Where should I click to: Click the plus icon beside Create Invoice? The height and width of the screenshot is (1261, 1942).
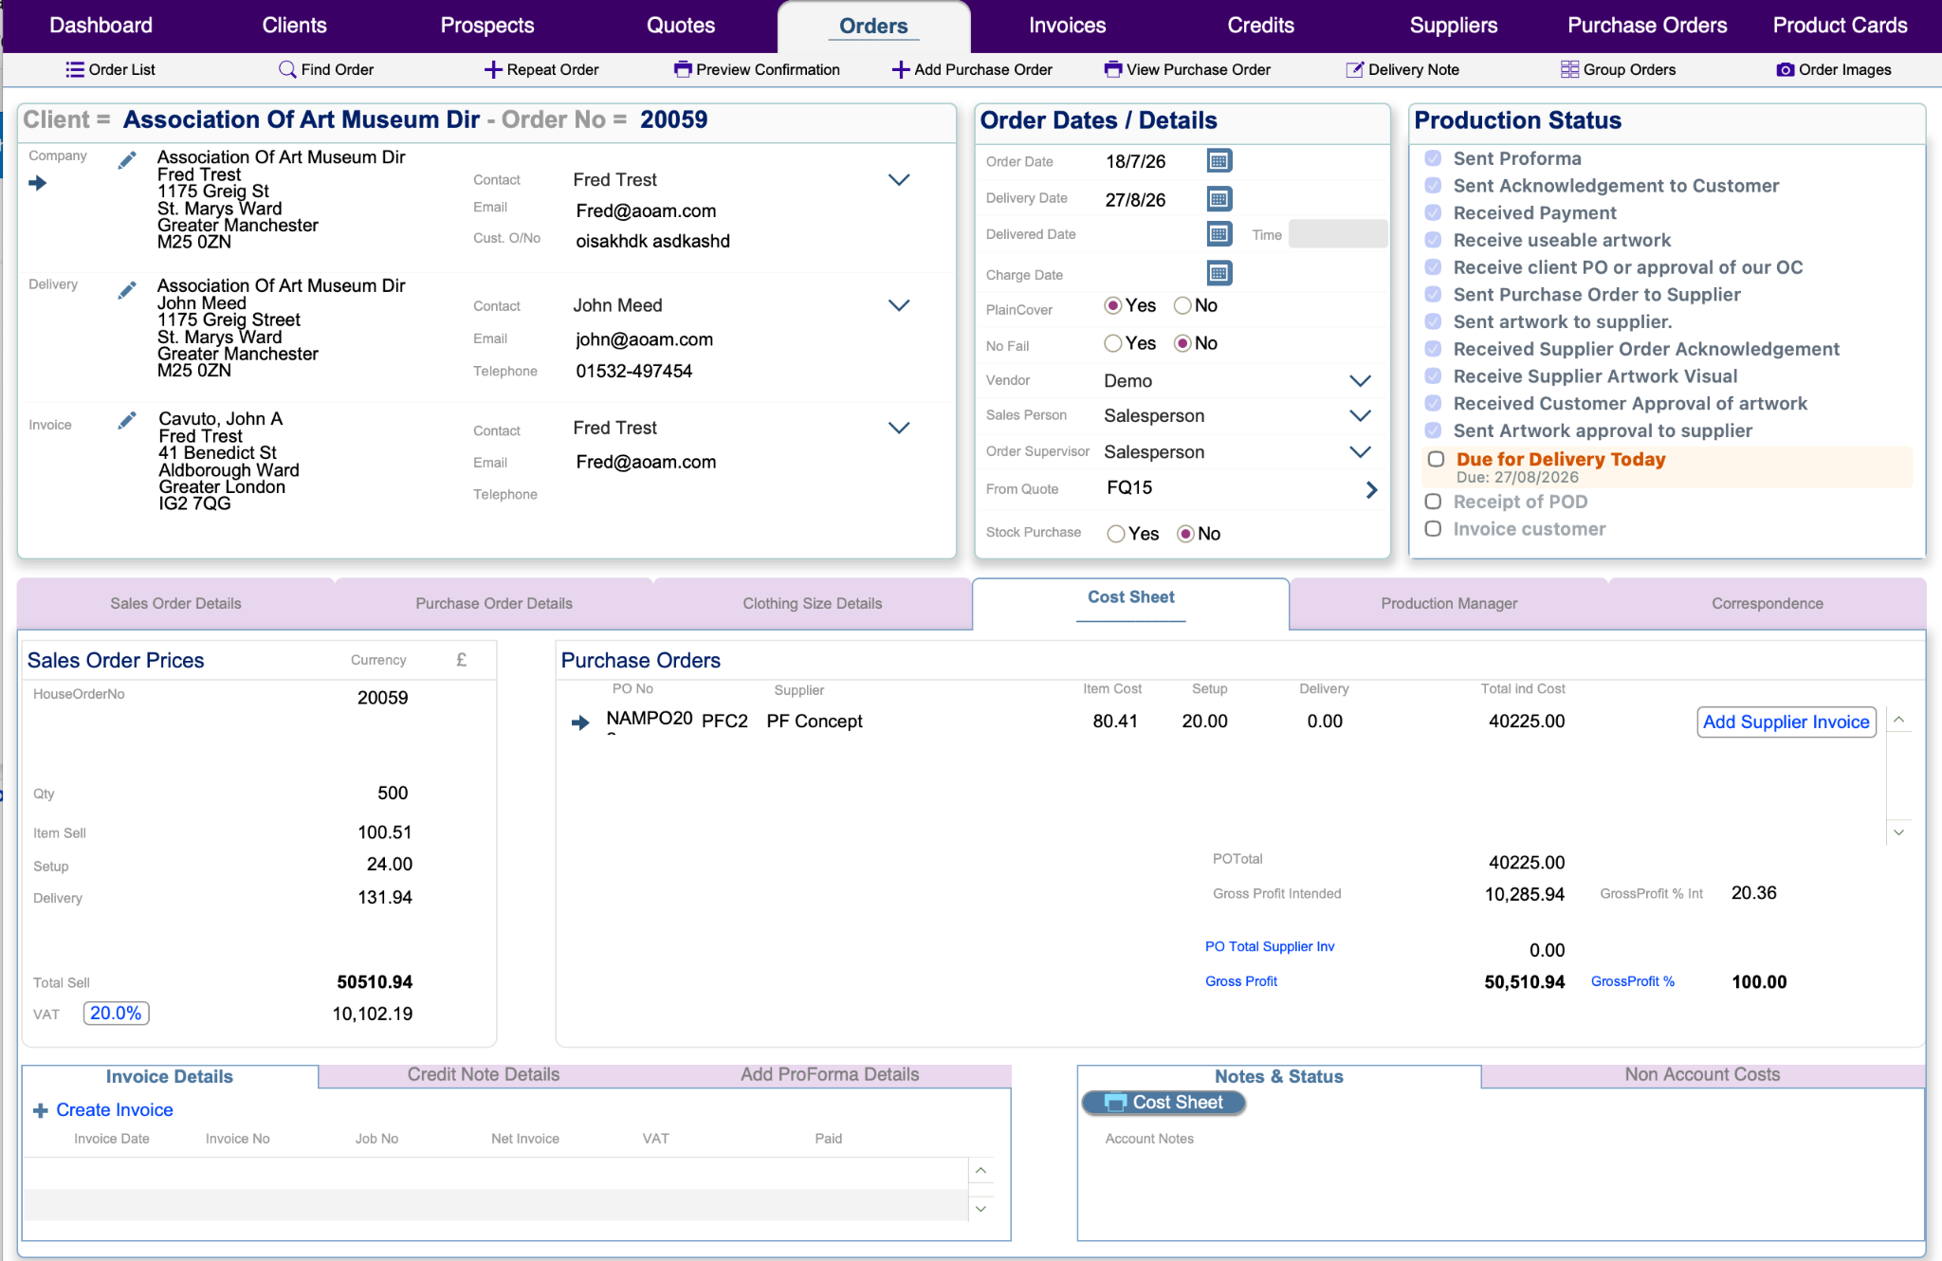click(41, 1110)
